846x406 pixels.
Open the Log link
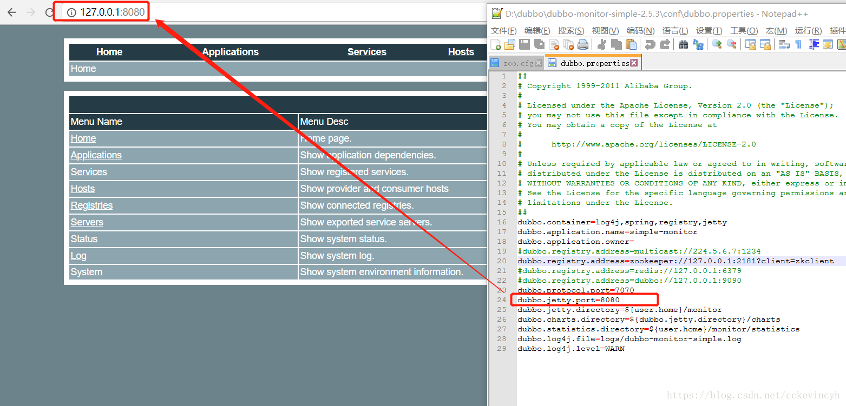[78, 256]
